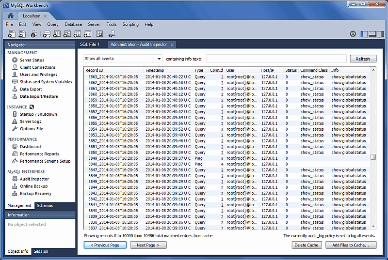Select the Object Info tab
This screenshot has width=388, height=260.
tap(18, 251)
